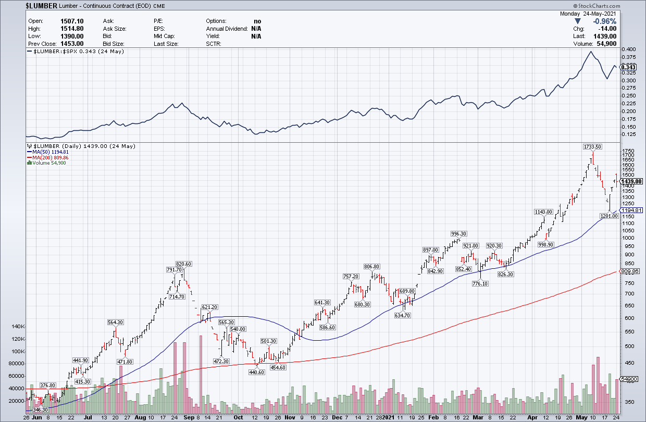Click the 921.00 price label
This screenshot has height=422, width=646.
470,246
